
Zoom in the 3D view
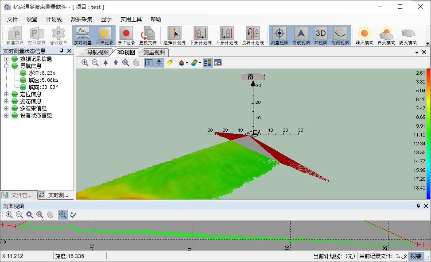(85, 63)
